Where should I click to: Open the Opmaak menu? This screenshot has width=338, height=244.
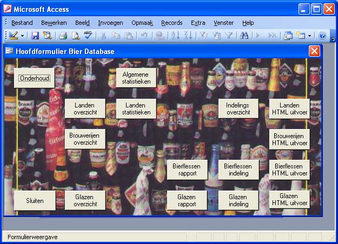pos(142,23)
